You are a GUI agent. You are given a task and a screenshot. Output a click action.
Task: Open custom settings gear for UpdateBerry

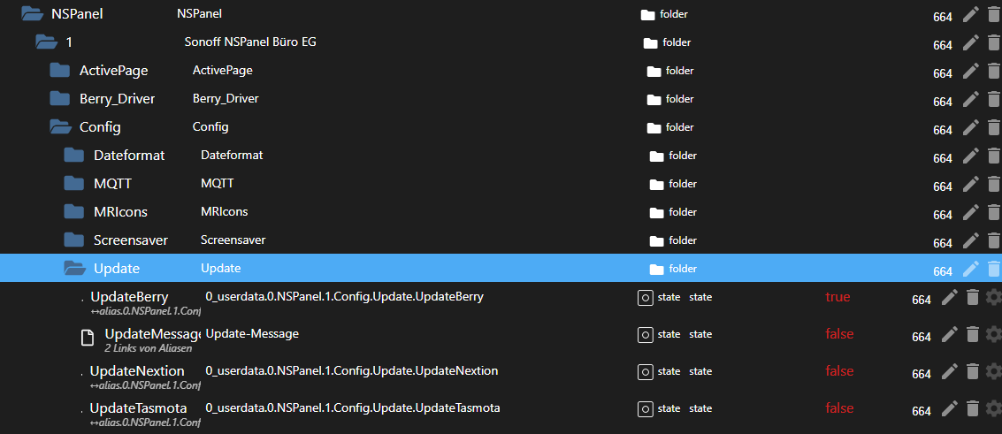[993, 297]
